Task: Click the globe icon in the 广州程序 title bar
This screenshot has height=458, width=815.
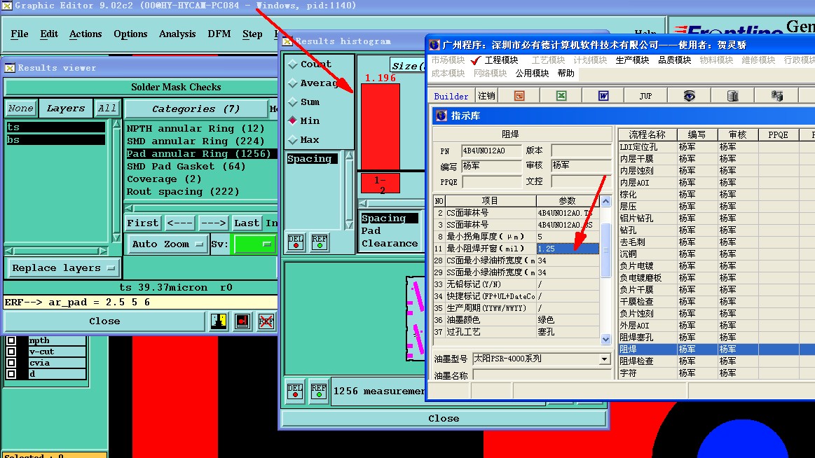Action: pos(434,45)
